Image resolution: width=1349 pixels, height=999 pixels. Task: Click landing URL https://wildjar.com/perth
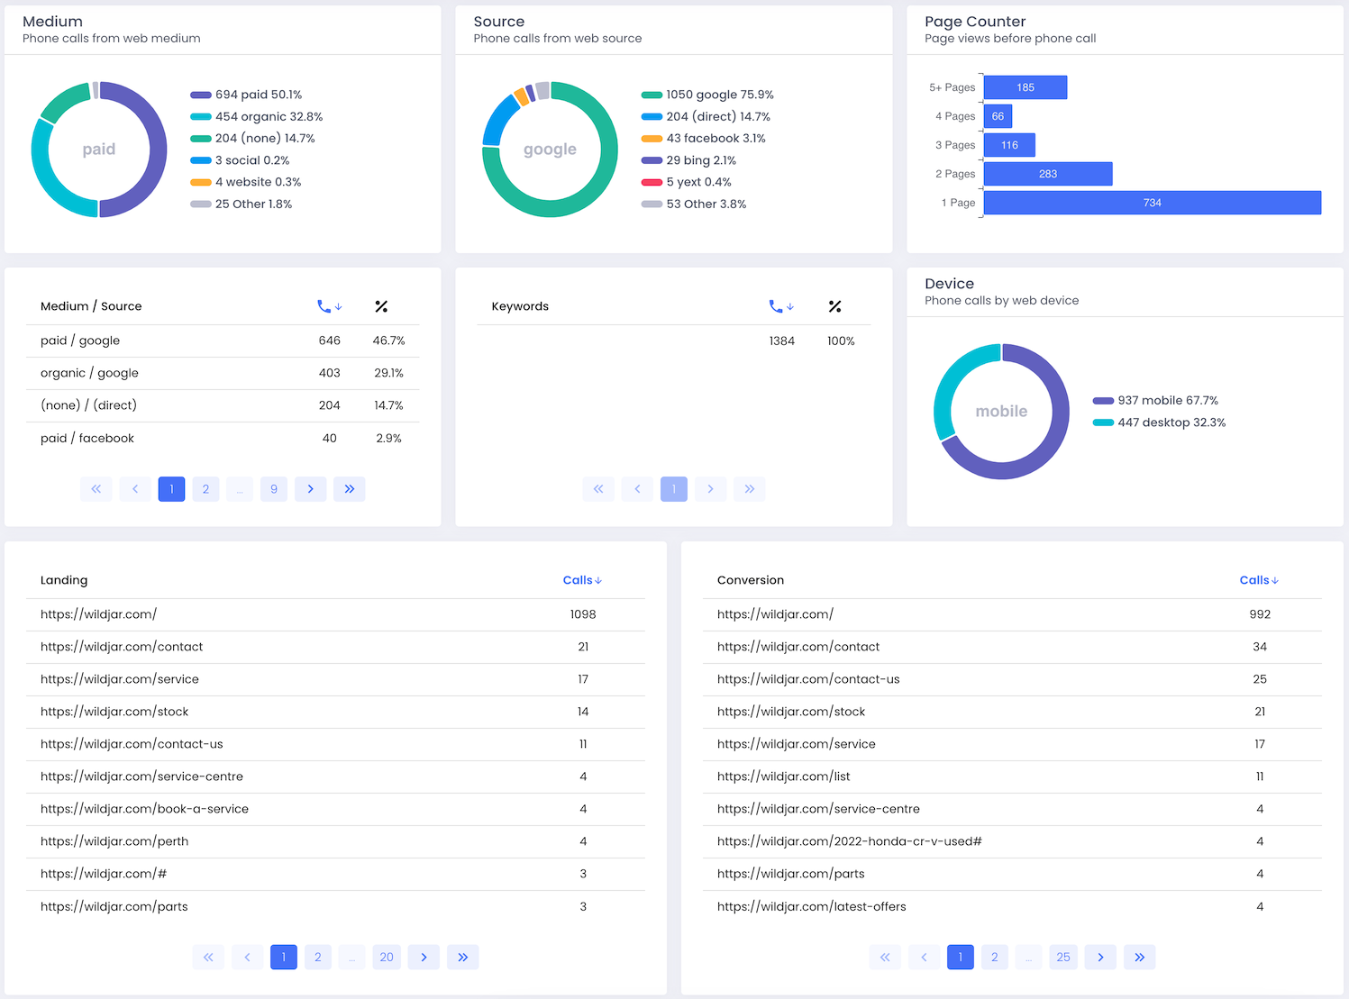pyautogui.click(x=114, y=841)
